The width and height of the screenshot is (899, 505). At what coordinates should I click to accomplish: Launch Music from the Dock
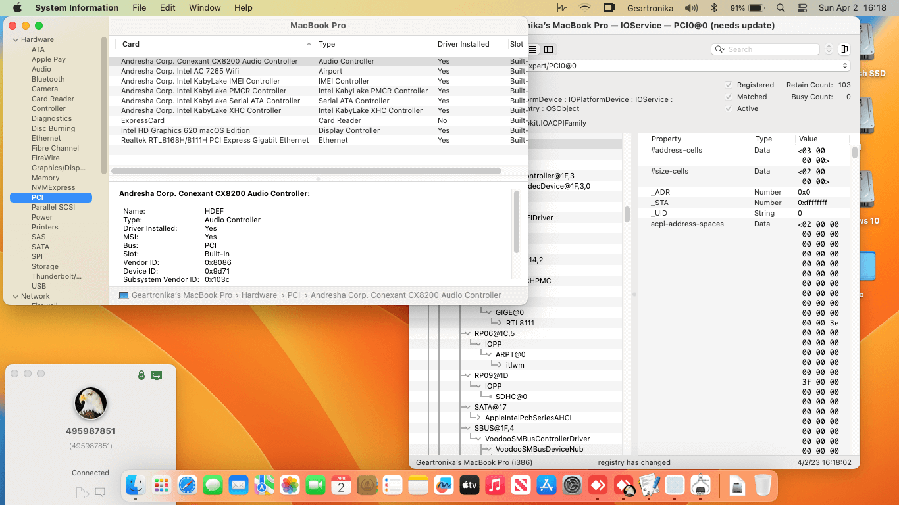tap(495, 486)
